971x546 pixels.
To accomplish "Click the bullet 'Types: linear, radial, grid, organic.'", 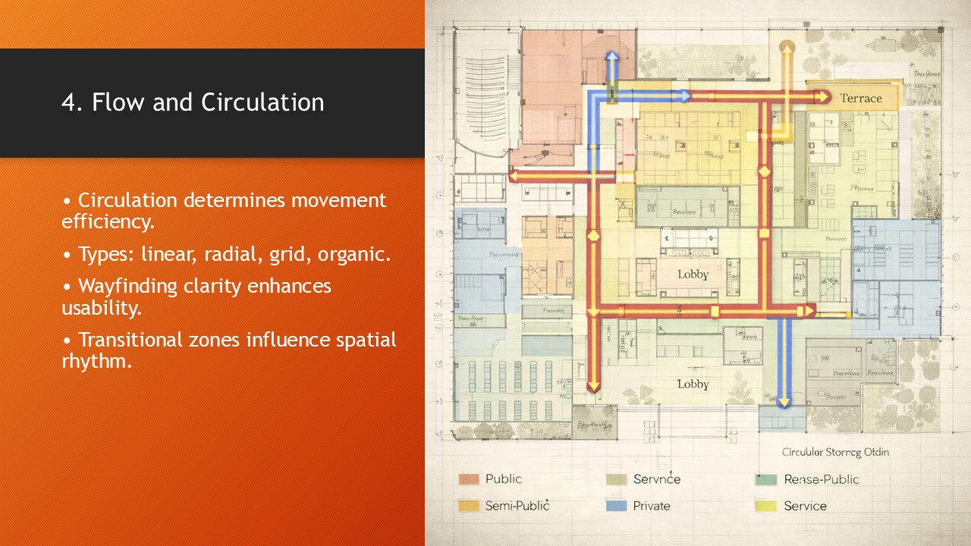I will [x=226, y=254].
